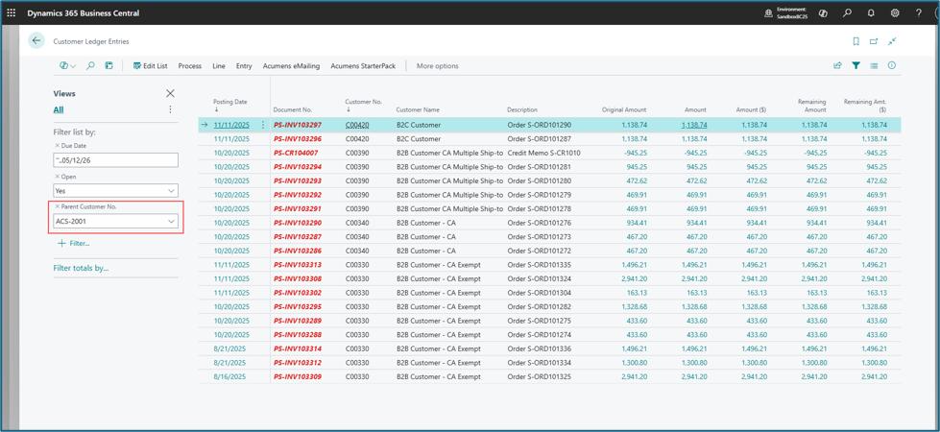Remove the Parent Customer No. filter
The height and width of the screenshot is (432, 940).
(58, 206)
